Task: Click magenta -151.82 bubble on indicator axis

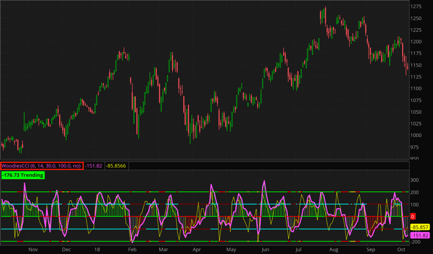Action: click(416, 235)
